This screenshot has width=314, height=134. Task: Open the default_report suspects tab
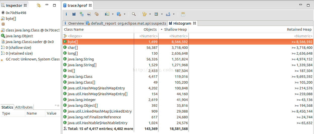[126, 23]
